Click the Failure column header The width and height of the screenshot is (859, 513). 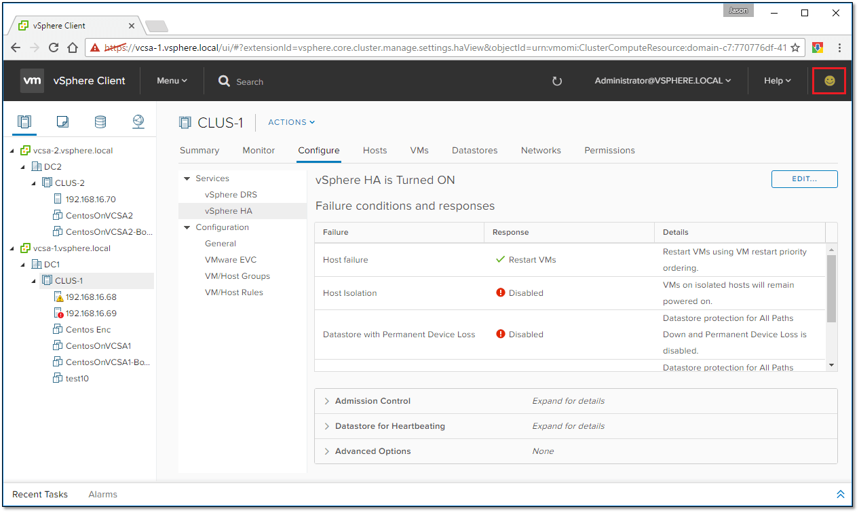tap(399, 232)
